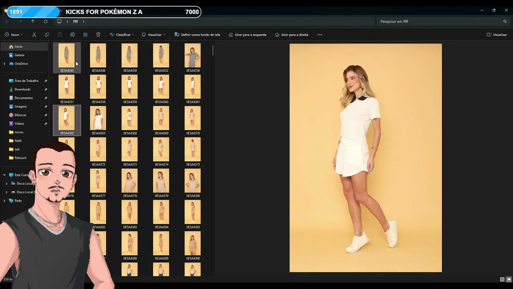Click the search magnifier icon
The width and height of the screenshot is (513, 289).
[x=505, y=21]
